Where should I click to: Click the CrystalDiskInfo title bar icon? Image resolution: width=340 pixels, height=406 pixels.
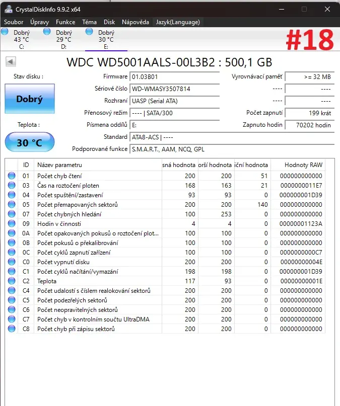tap(9, 10)
